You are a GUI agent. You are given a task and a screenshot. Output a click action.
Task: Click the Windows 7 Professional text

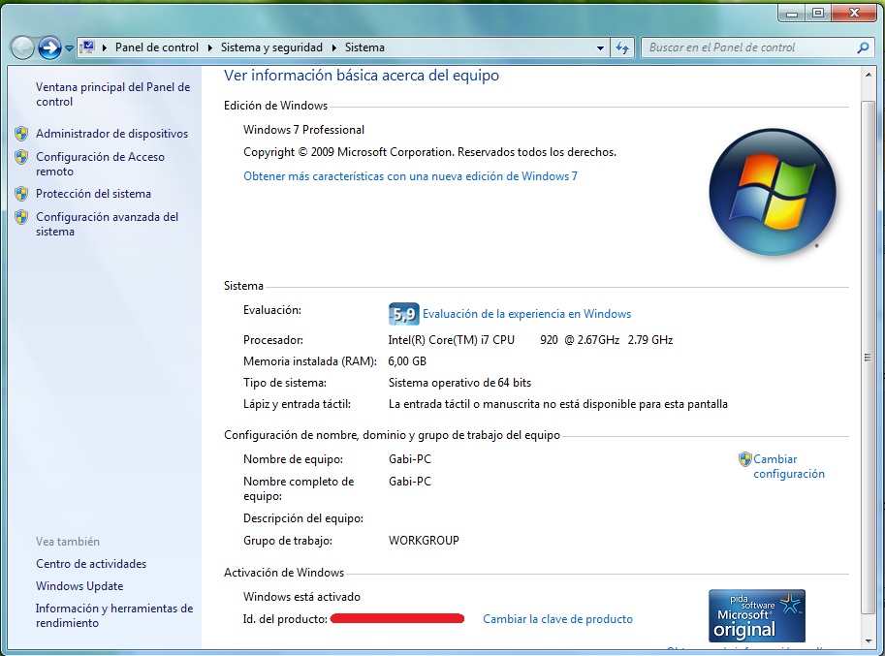coord(303,130)
